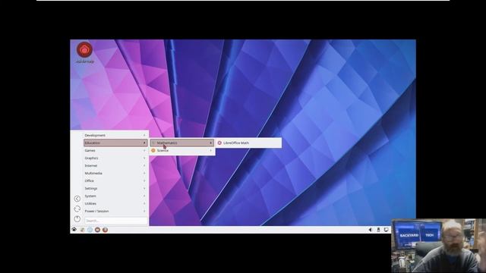Click the webcam video overlay thumbnail
Image resolution: width=486 pixels, height=273 pixels.
point(439,246)
